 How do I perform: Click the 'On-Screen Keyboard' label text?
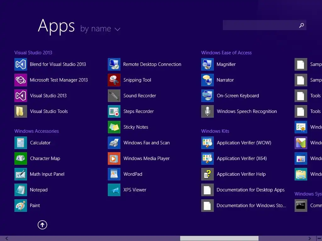click(x=238, y=96)
